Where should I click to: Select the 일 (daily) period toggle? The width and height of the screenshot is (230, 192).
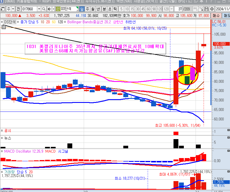point(82,9)
